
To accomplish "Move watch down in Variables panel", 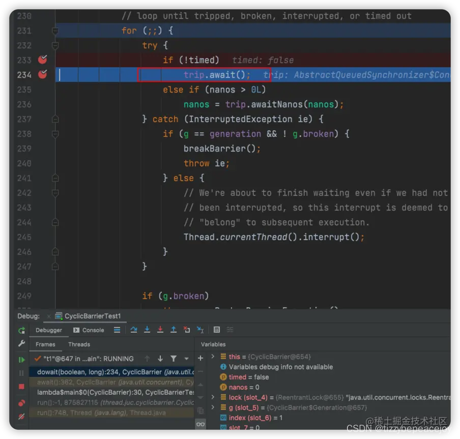I will pos(200,398).
